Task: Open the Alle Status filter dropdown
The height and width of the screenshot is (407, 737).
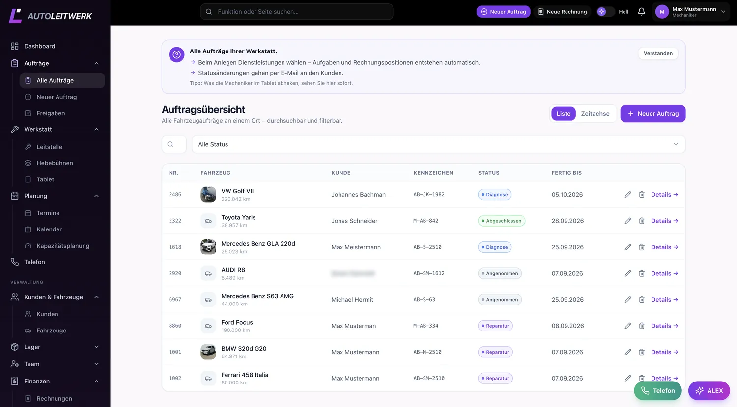Action: tap(438, 144)
